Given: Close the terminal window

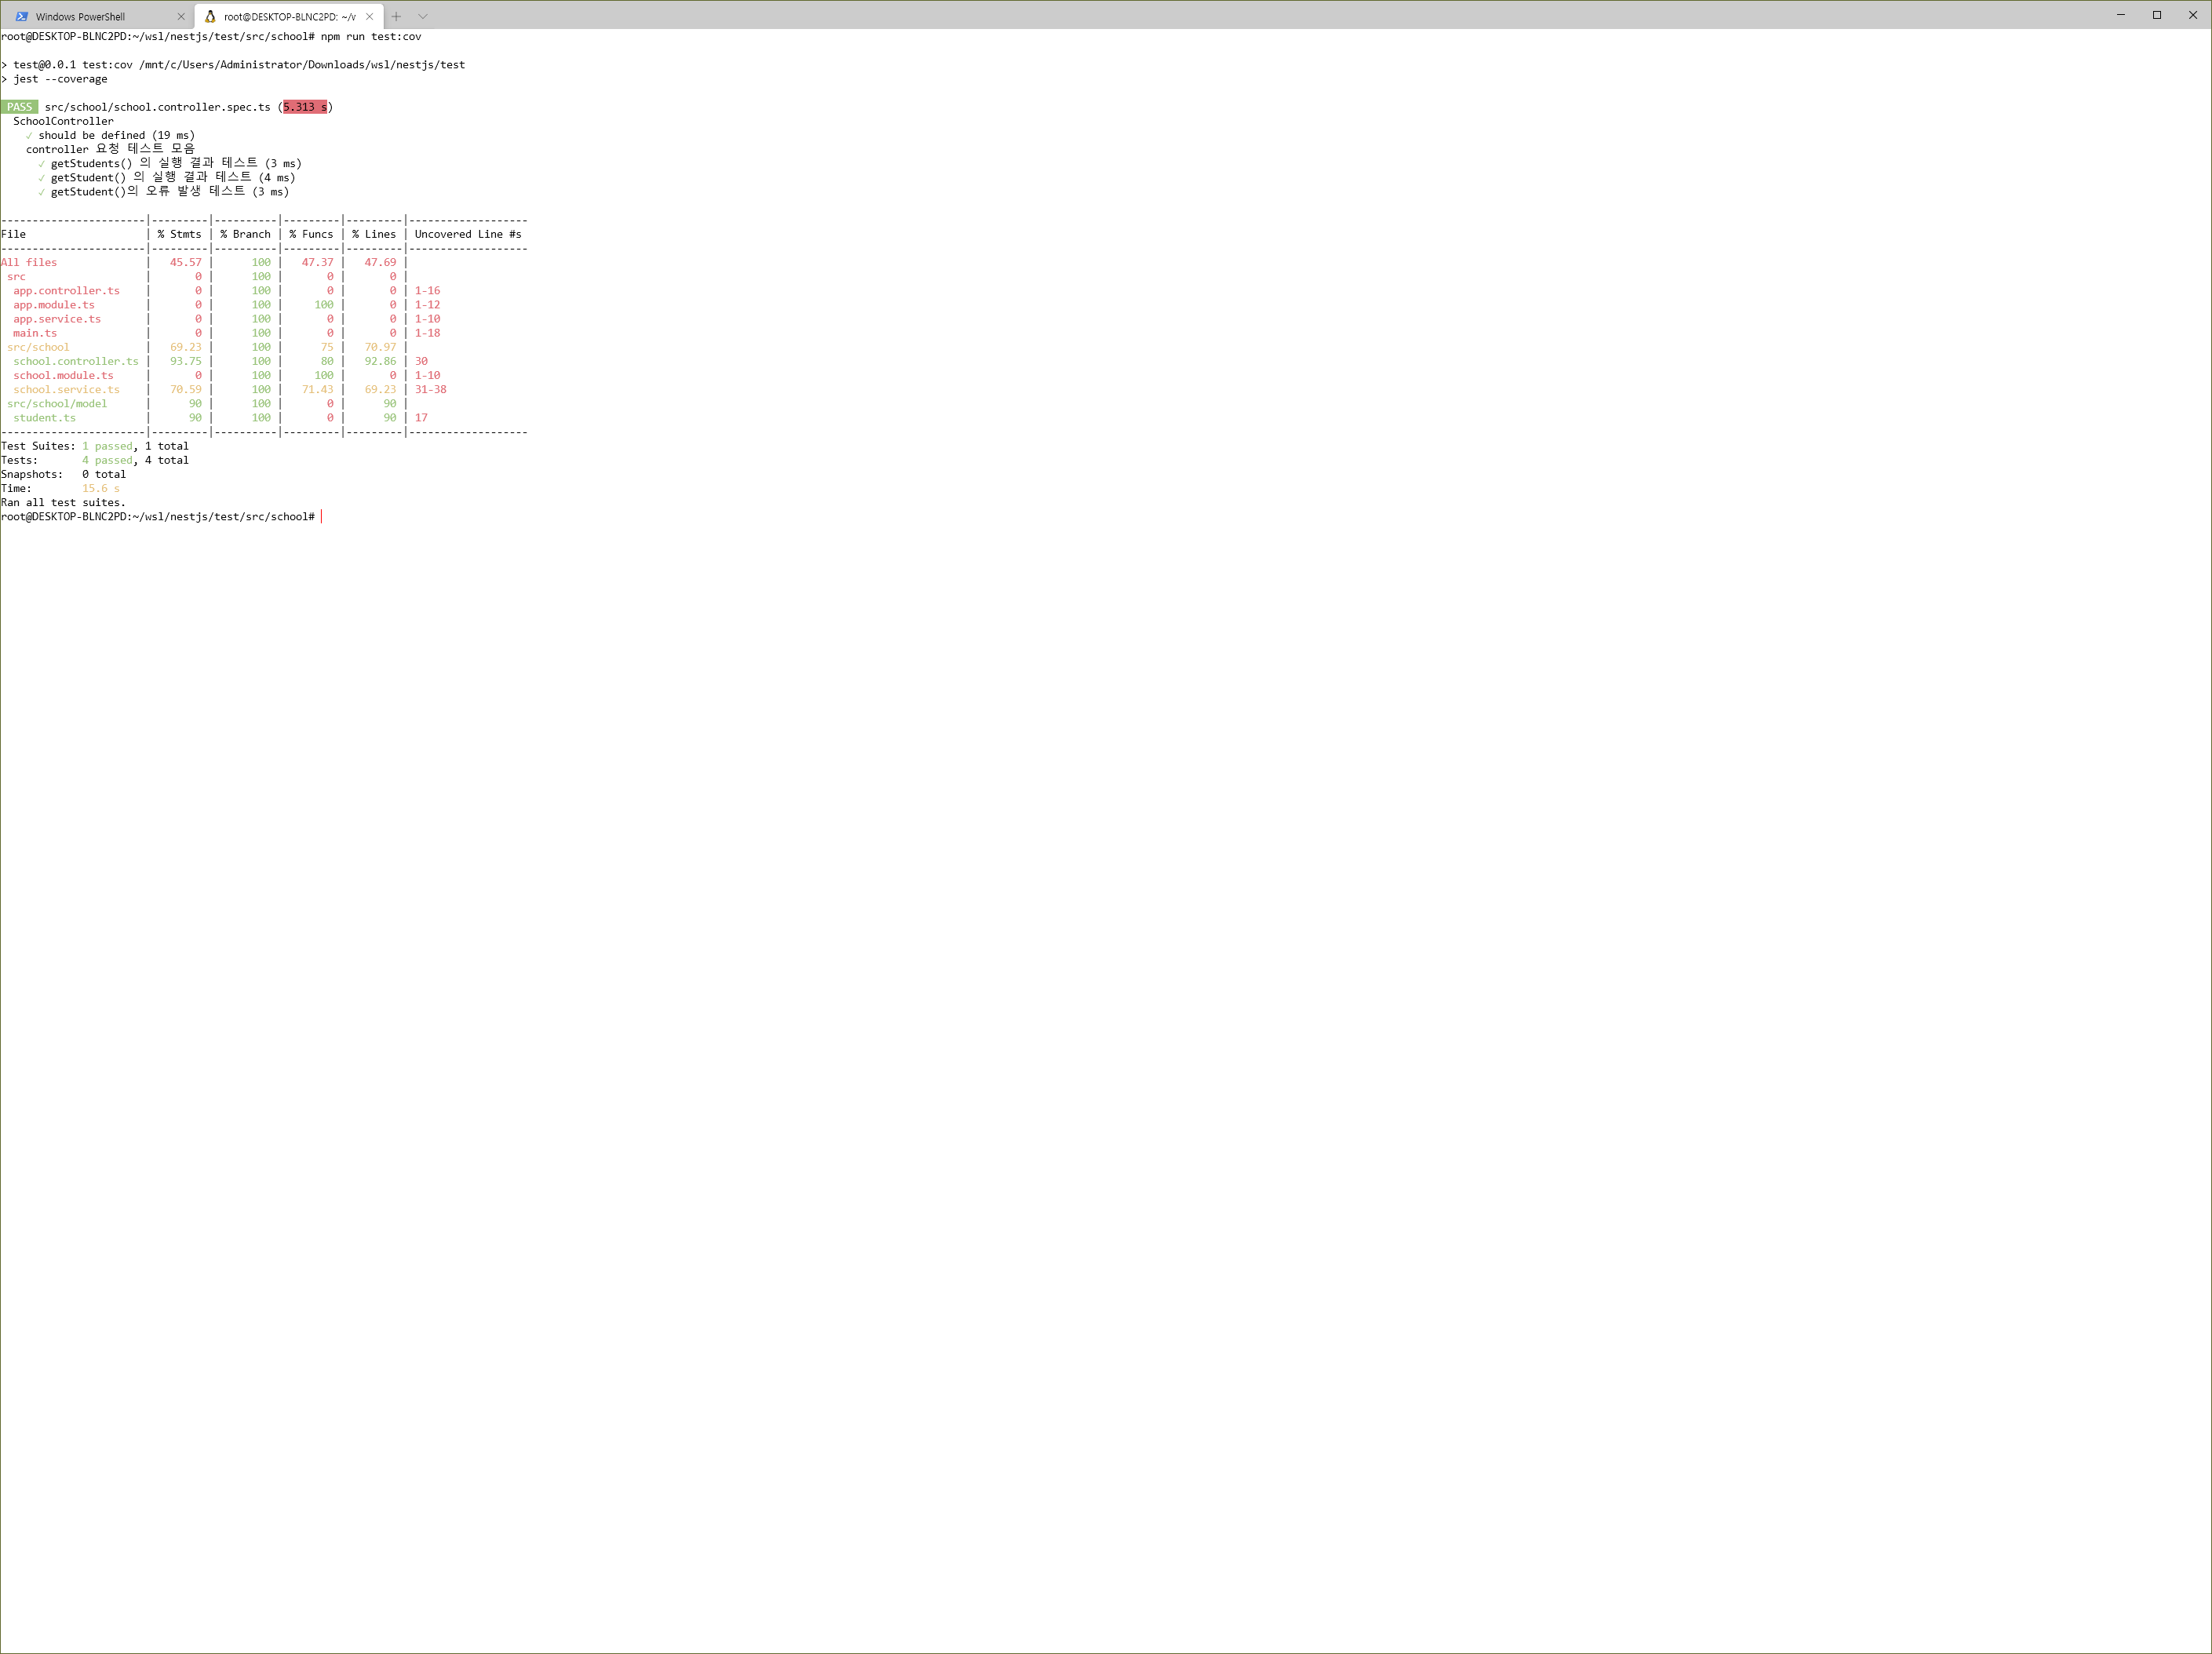Looking at the screenshot, I should click(2192, 15).
